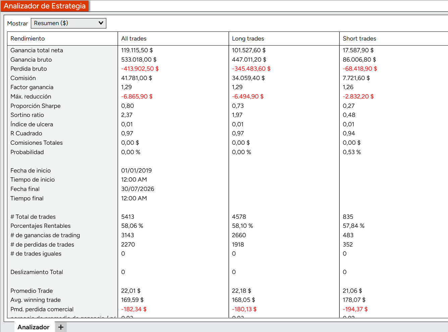Click the Analizador de Estrategia title tab

pyautogui.click(x=44, y=6)
